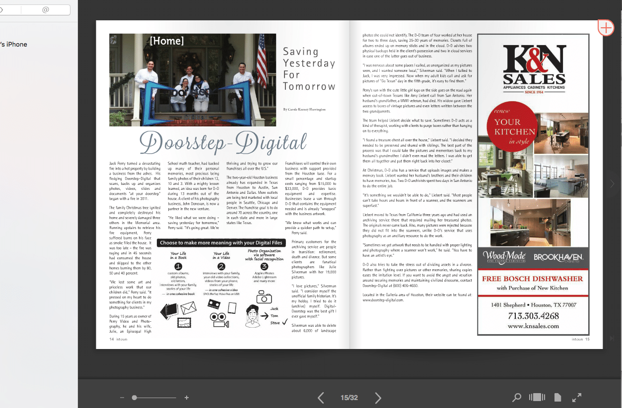Click the '1401 Shepherd • Houston, TX 77007' address
This screenshot has height=408, width=622.
[534, 305]
